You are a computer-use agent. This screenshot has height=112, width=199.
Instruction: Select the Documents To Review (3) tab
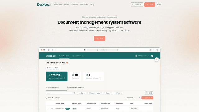pos(75,87)
